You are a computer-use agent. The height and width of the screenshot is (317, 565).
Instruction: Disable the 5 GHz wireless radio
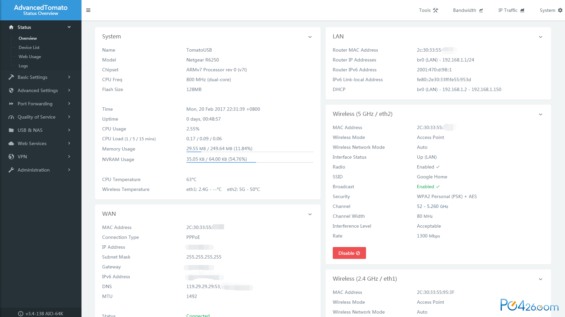349,253
